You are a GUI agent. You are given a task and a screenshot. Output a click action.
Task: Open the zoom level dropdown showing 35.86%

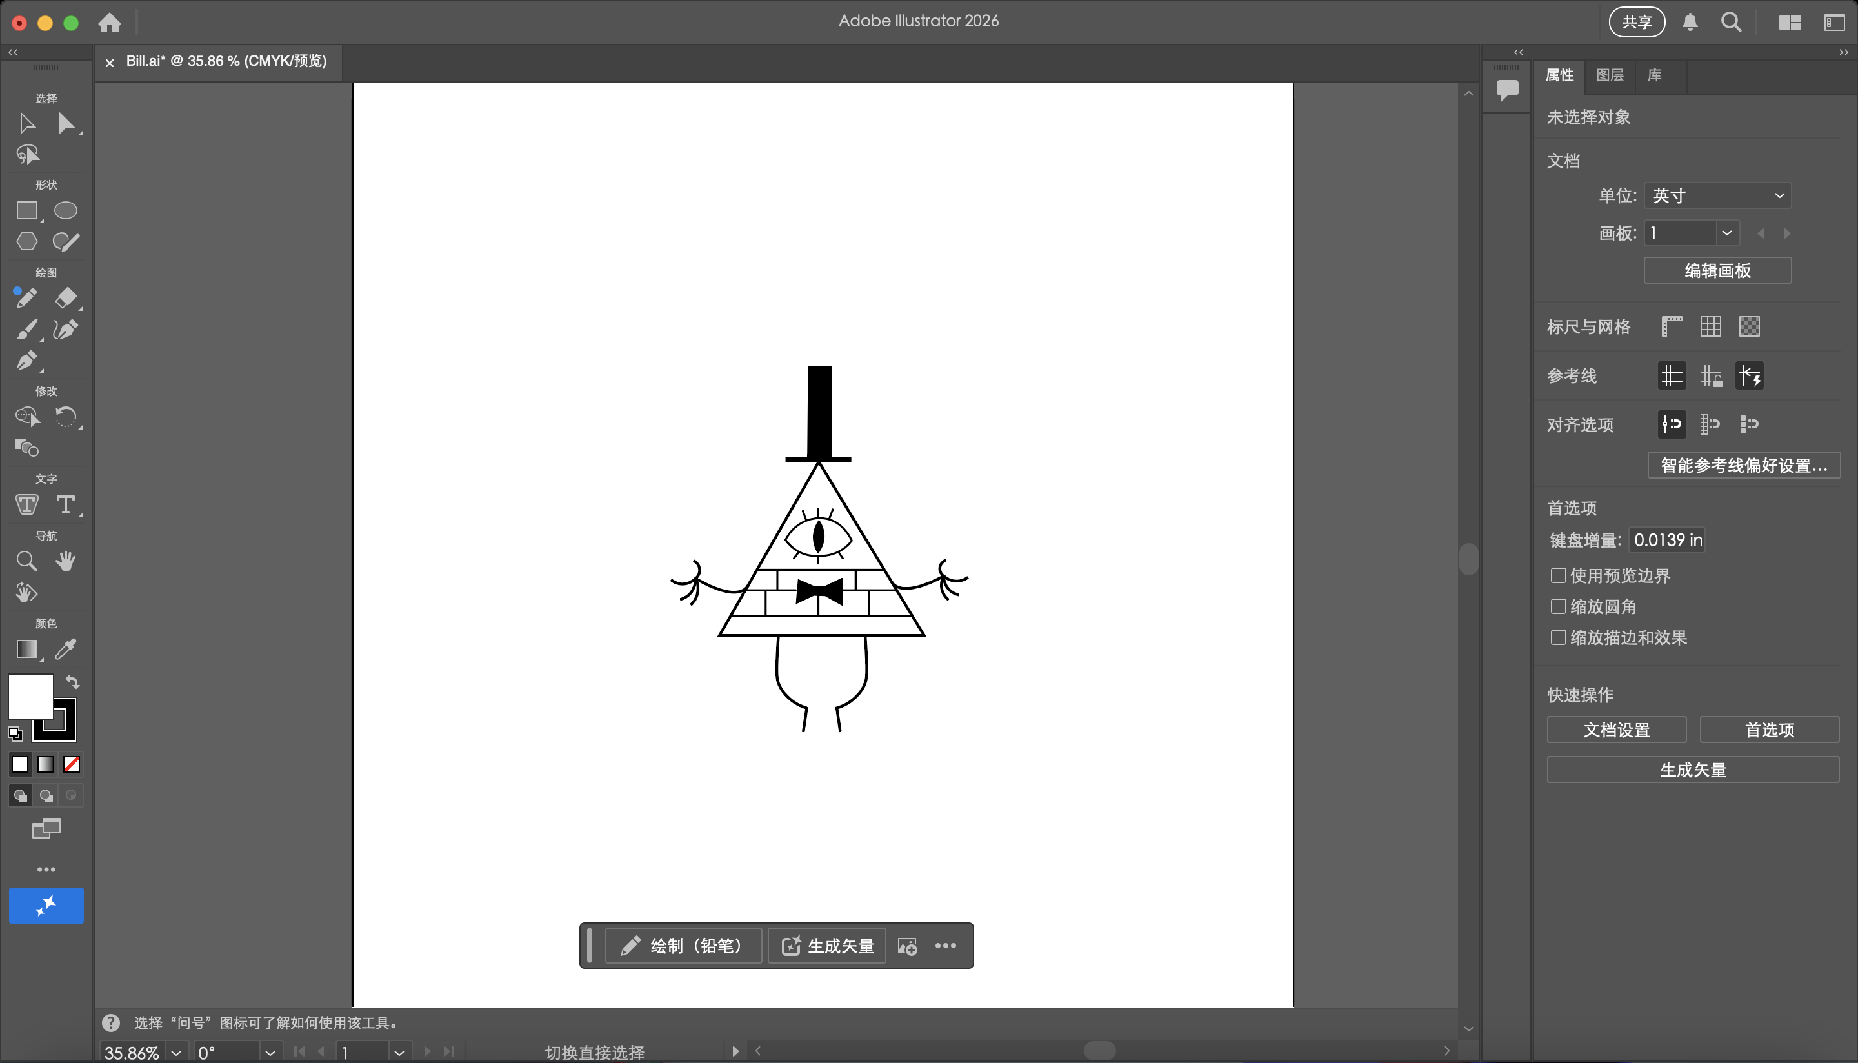[x=175, y=1052]
